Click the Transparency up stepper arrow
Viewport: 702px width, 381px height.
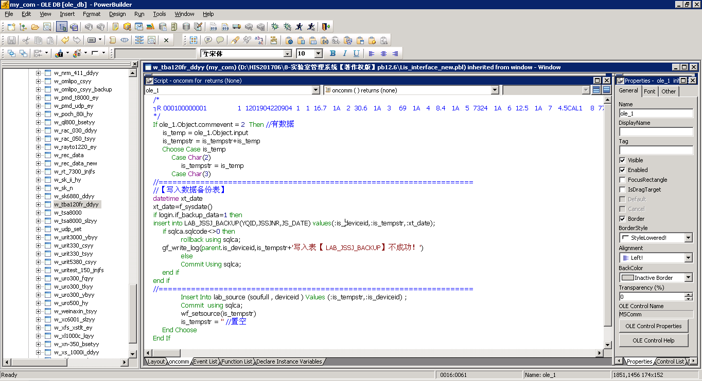pyautogui.click(x=688, y=294)
